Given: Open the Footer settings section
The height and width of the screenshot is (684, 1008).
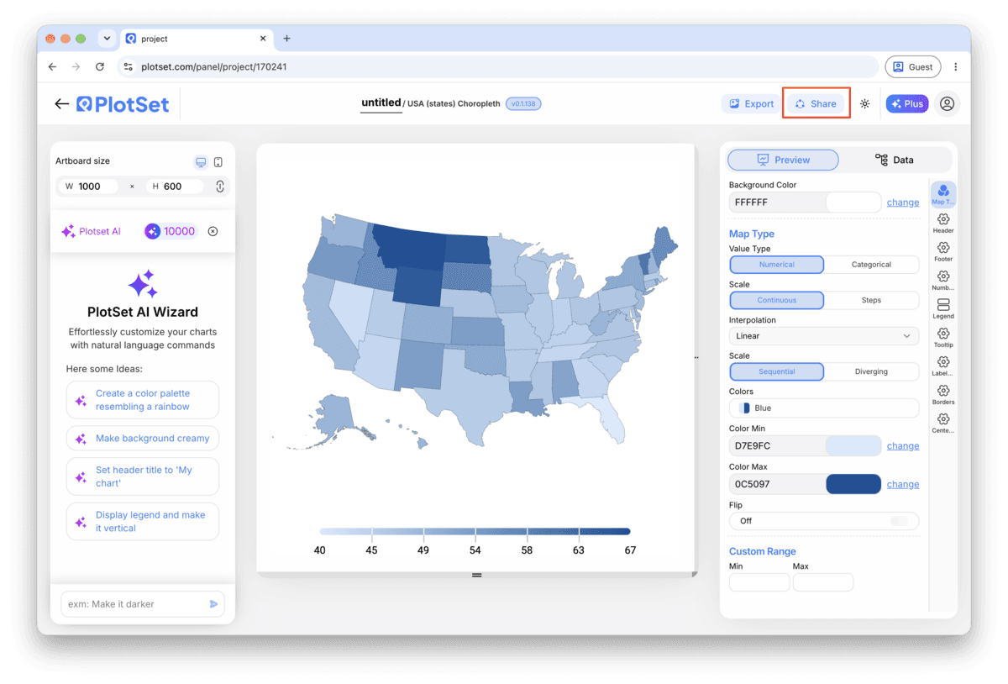Looking at the screenshot, I should (x=943, y=252).
